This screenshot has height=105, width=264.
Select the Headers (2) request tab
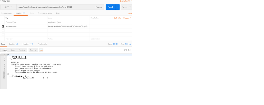(x=20, y=13)
